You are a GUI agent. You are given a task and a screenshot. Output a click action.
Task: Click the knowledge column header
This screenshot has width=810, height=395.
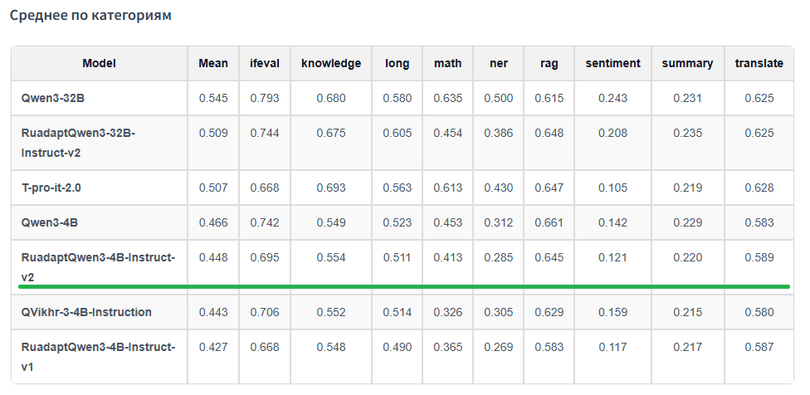tap(331, 63)
